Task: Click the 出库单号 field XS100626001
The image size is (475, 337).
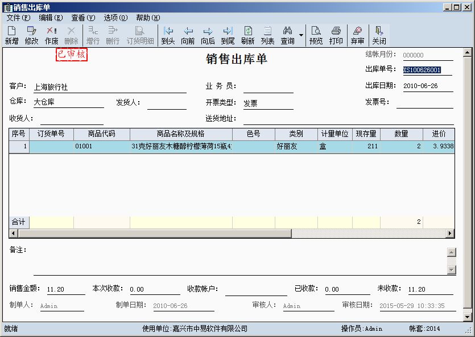Action: 422,70
